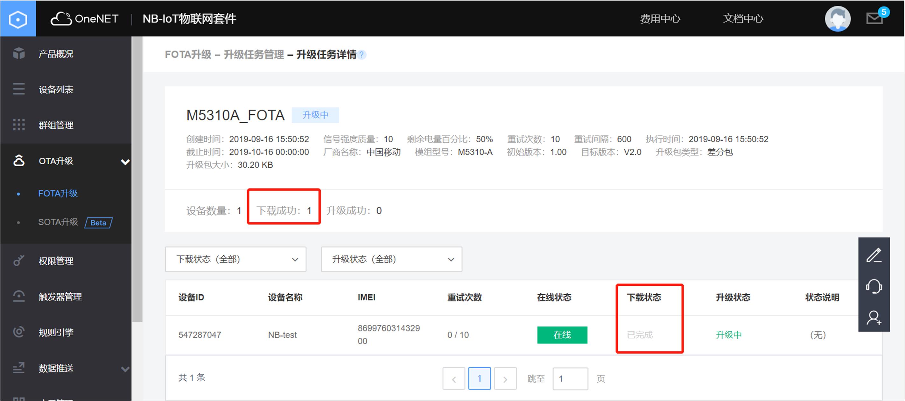The height and width of the screenshot is (401, 905).
Task: Go to the next page arrow
Action: (x=505, y=378)
